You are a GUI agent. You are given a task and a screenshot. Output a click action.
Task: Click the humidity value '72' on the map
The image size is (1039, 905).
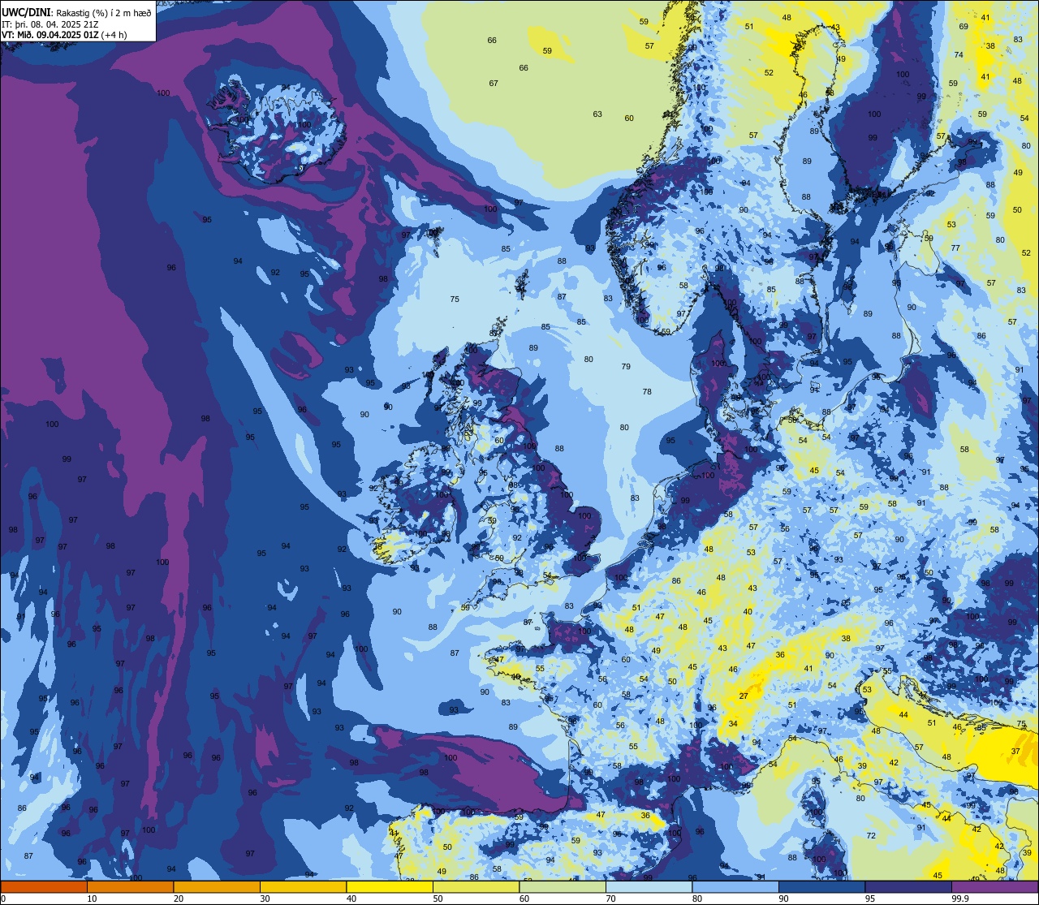871,836
